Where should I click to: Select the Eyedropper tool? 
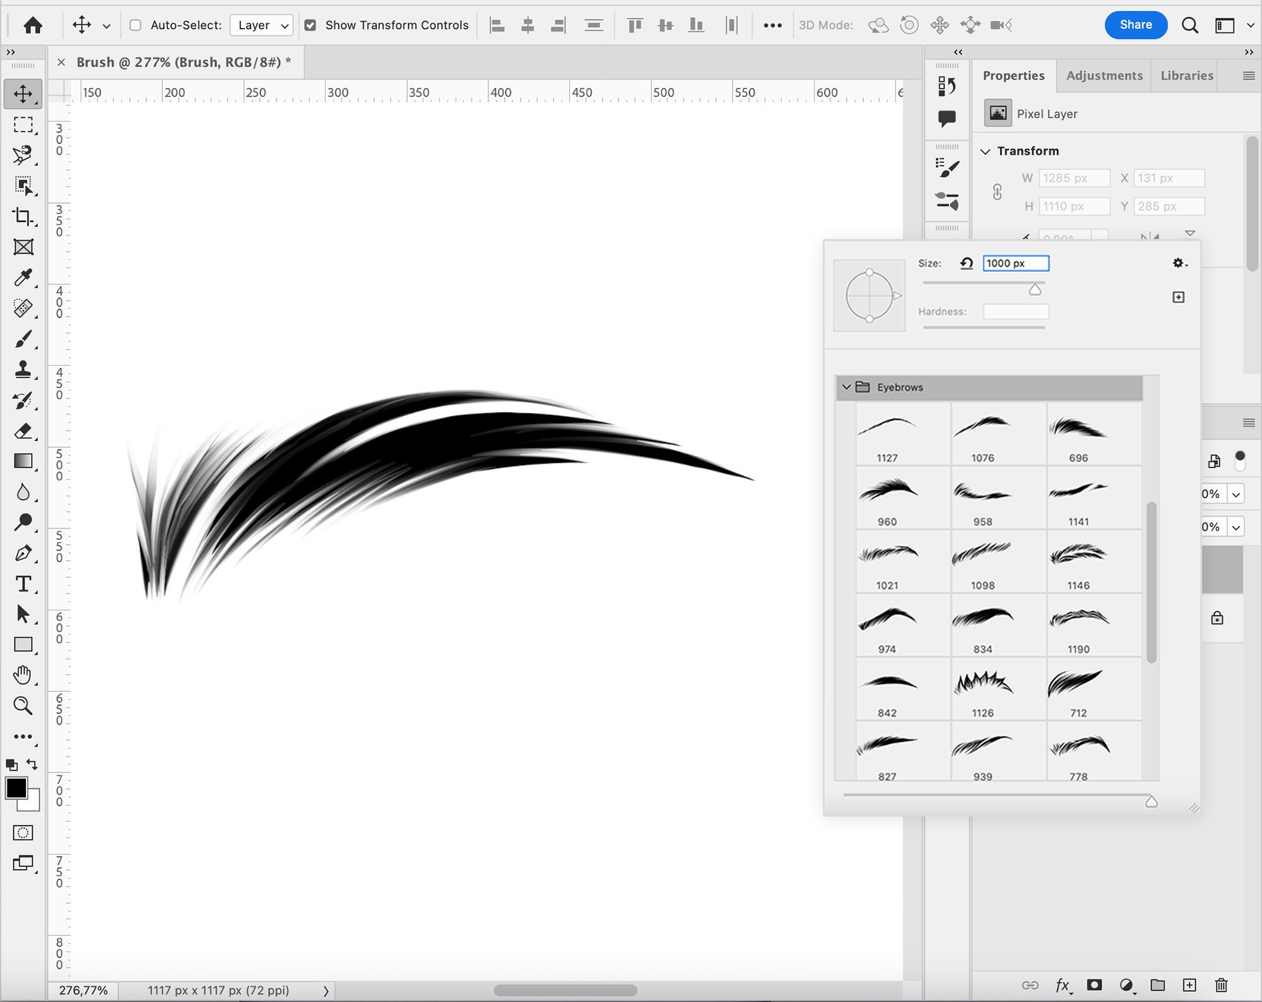point(24,279)
